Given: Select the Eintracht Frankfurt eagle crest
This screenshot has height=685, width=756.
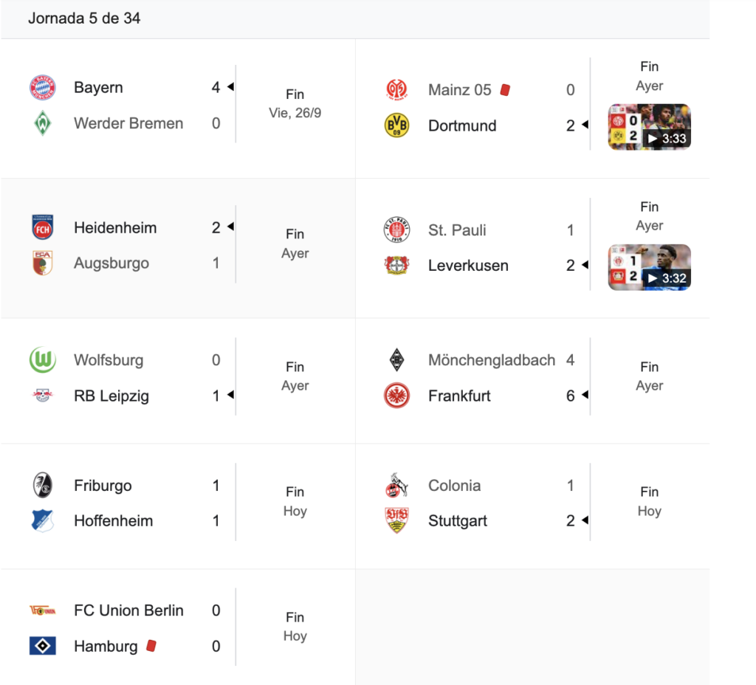Looking at the screenshot, I should (396, 396).
